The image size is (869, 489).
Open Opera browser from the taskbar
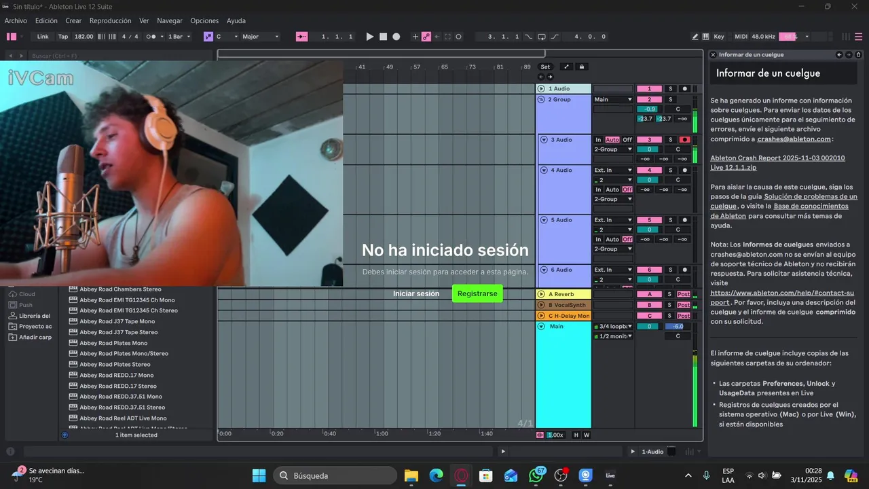461,475
